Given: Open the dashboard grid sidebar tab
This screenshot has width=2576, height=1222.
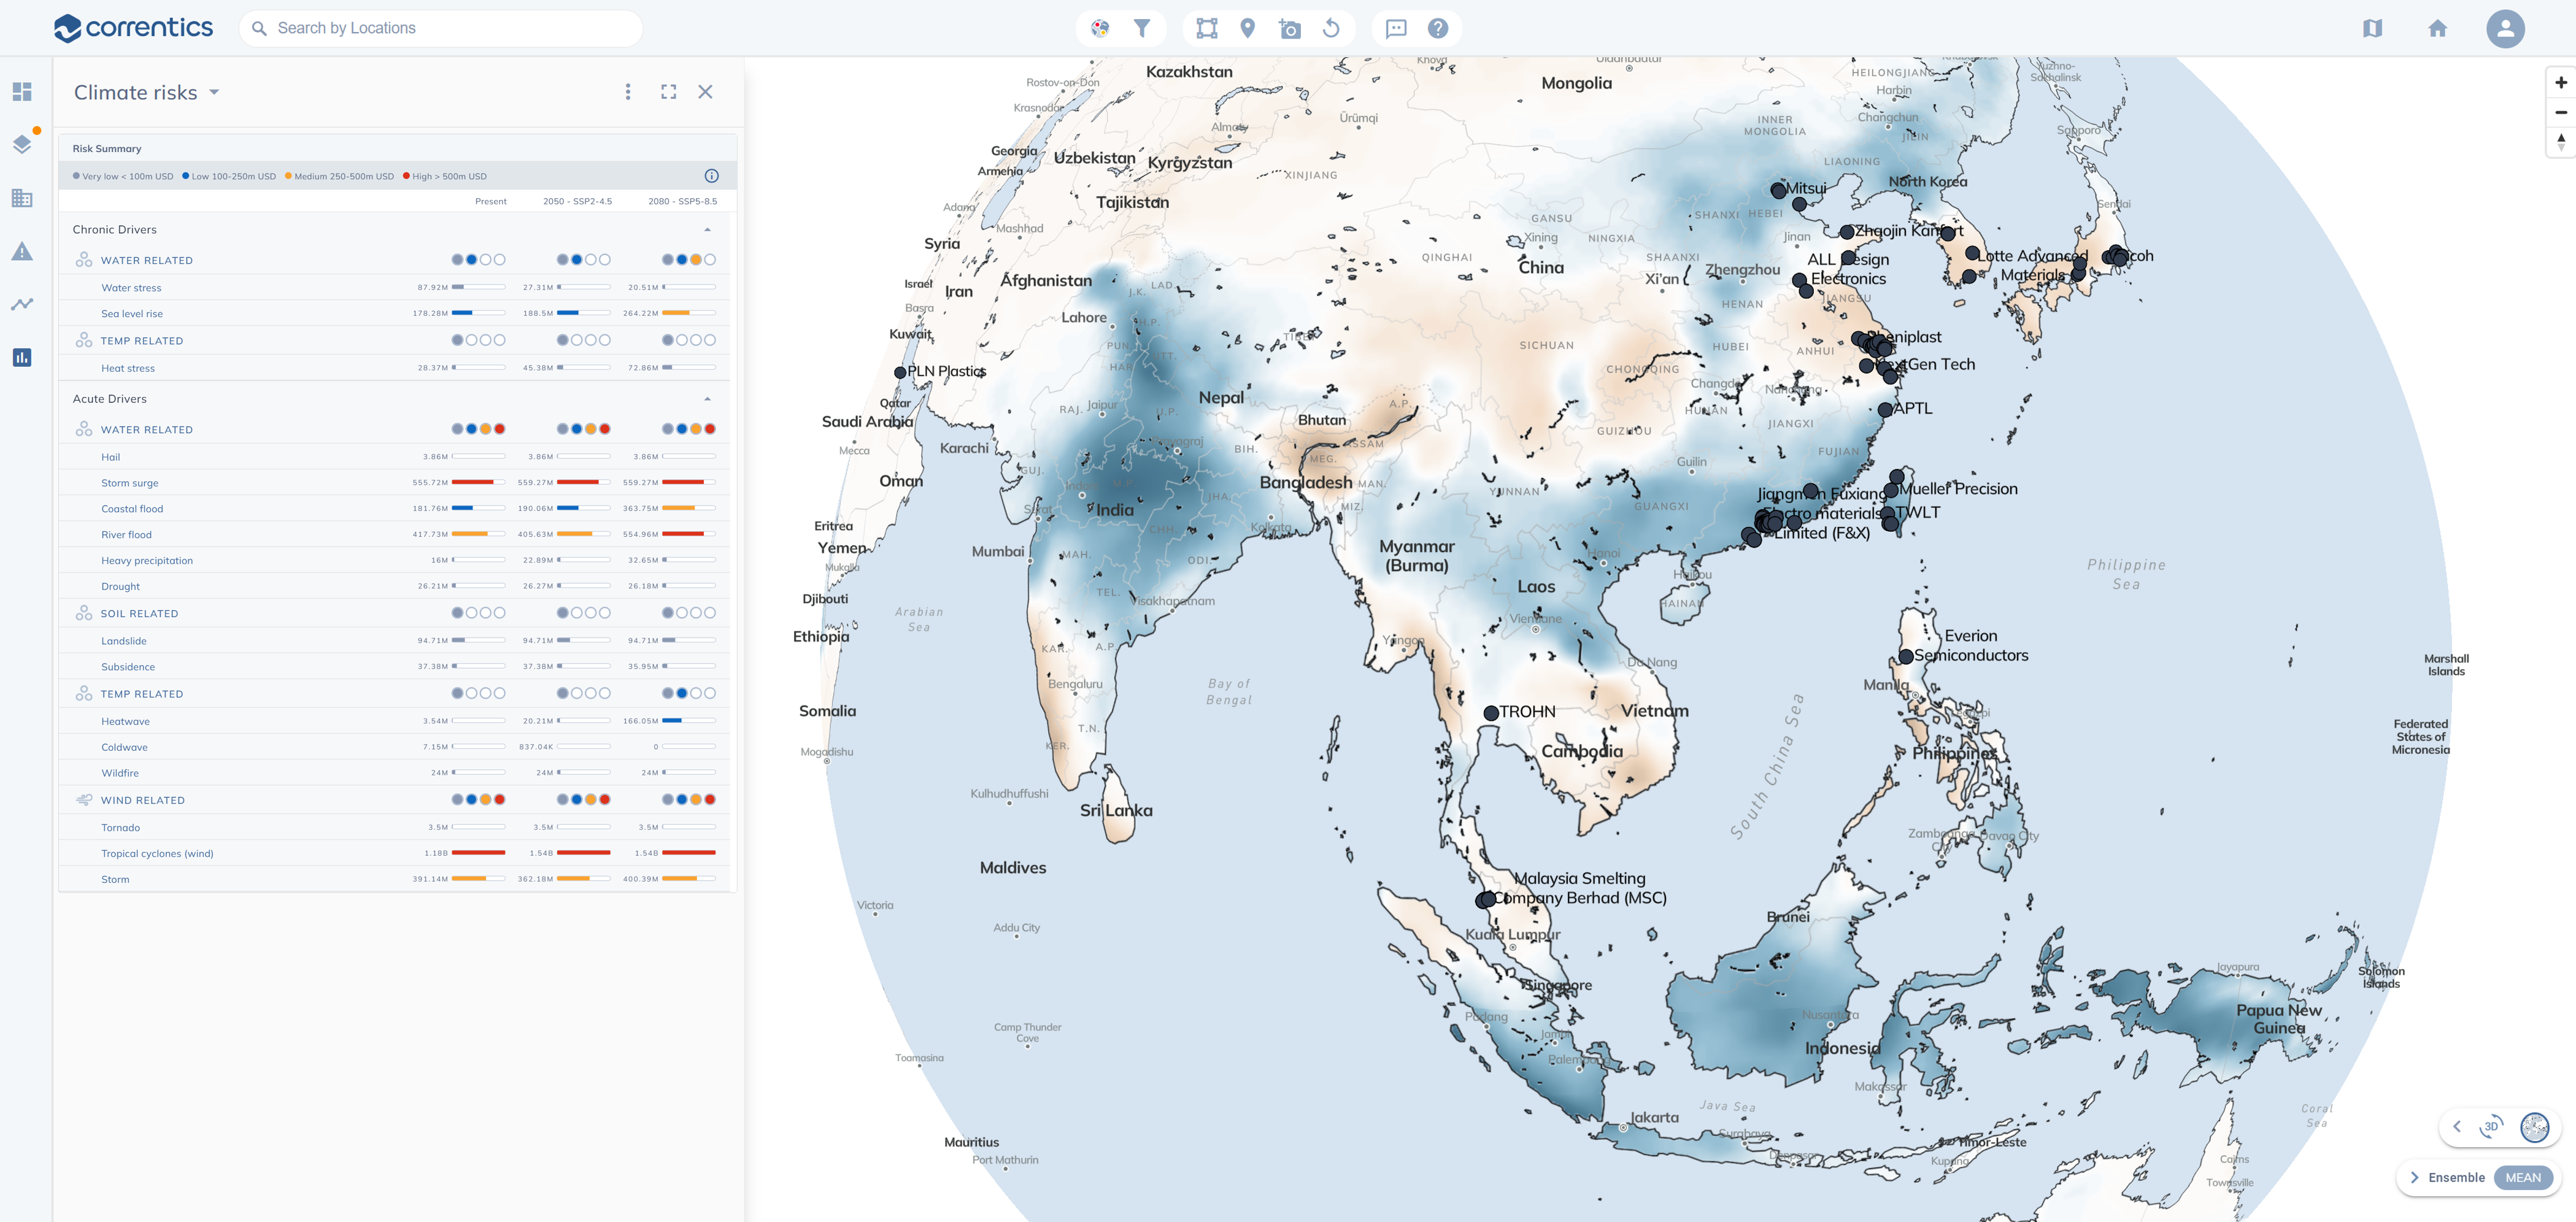Looking at the screenshot, I should (x=22, y=92).
